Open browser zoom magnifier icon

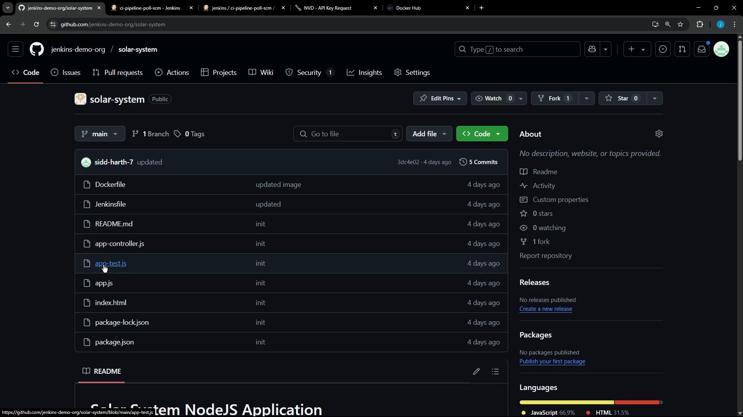[668, 24]
